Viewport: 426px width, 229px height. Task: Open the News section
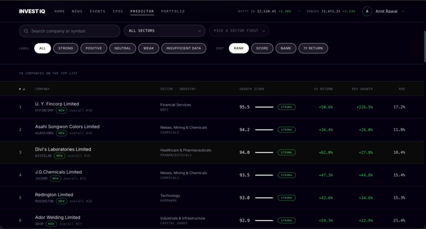click(77, 12)
